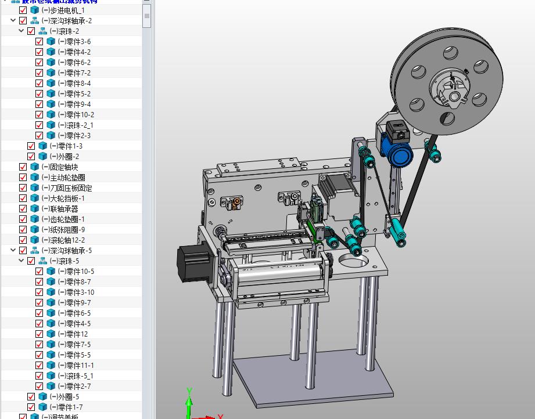This screenshot has width=535, height=419.
Task: Collapse the 滚珠-2 sub-assembly node
Action: click(21, 31)
